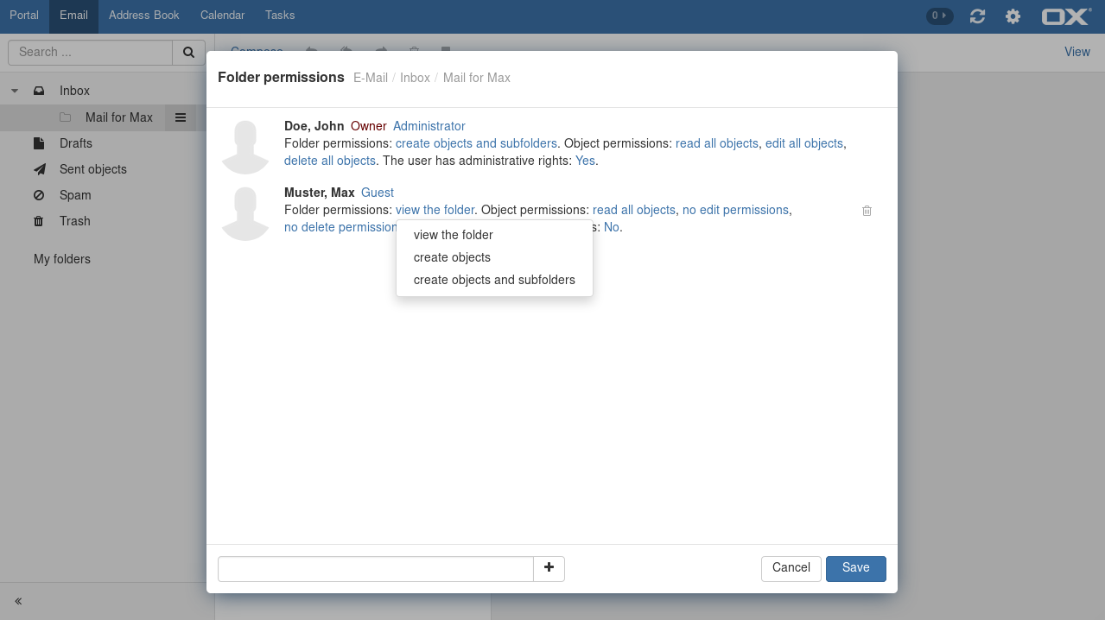This screenshot has width=1105, height=620.
Task: Cancel the folder permissions dialog
Action: (x=791, y=568)
